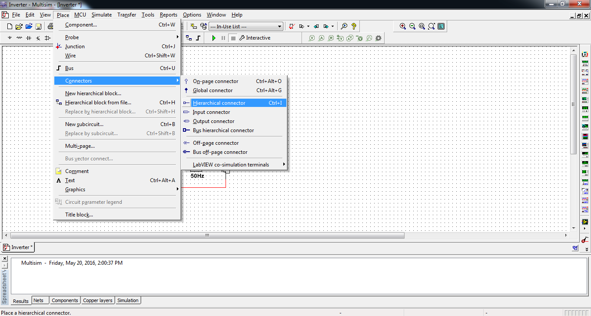Choose Output connector
Screen dimensions: 591x316
pos(234,121)
